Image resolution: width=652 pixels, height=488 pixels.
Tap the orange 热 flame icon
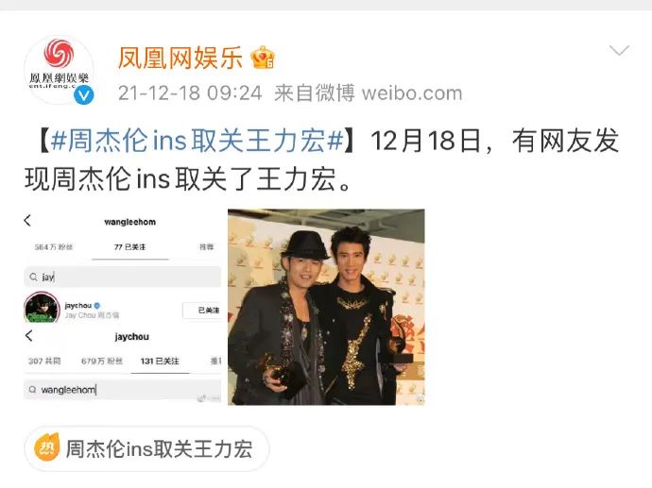click(46, 447)
